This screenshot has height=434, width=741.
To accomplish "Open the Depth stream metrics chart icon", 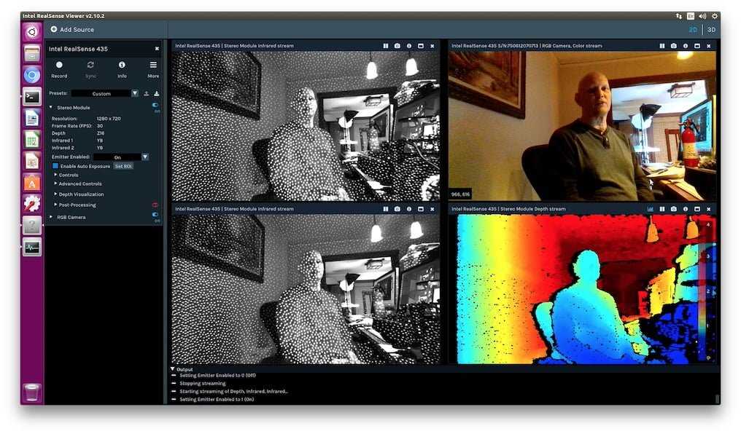I will pos(651,209).
